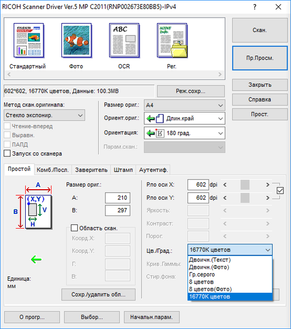Open the Метод скан.оригинала dropdown

pyautogui.click(x=44, y=115)
